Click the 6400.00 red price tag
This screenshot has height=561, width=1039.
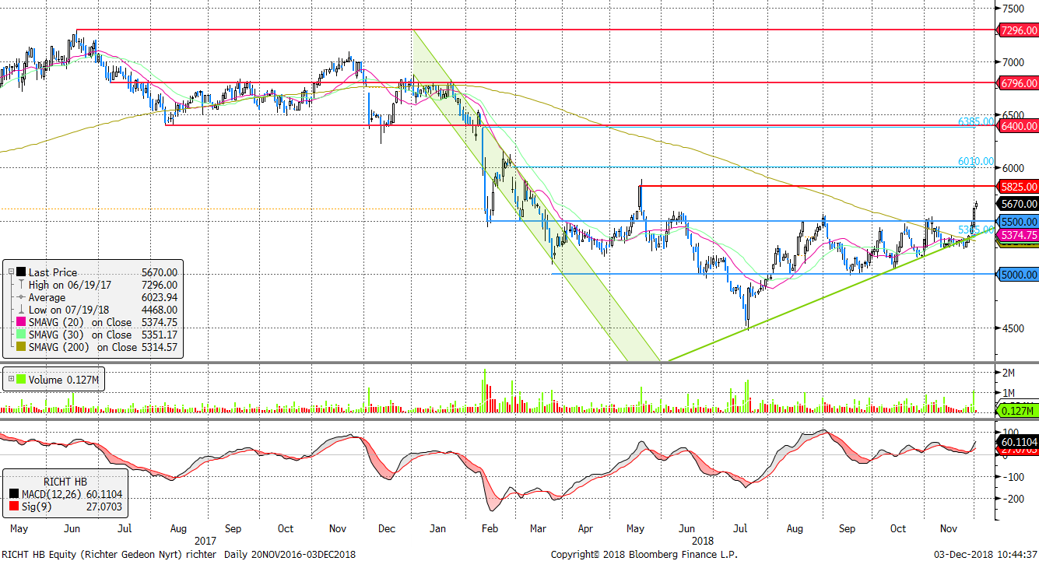(1017, 125)
